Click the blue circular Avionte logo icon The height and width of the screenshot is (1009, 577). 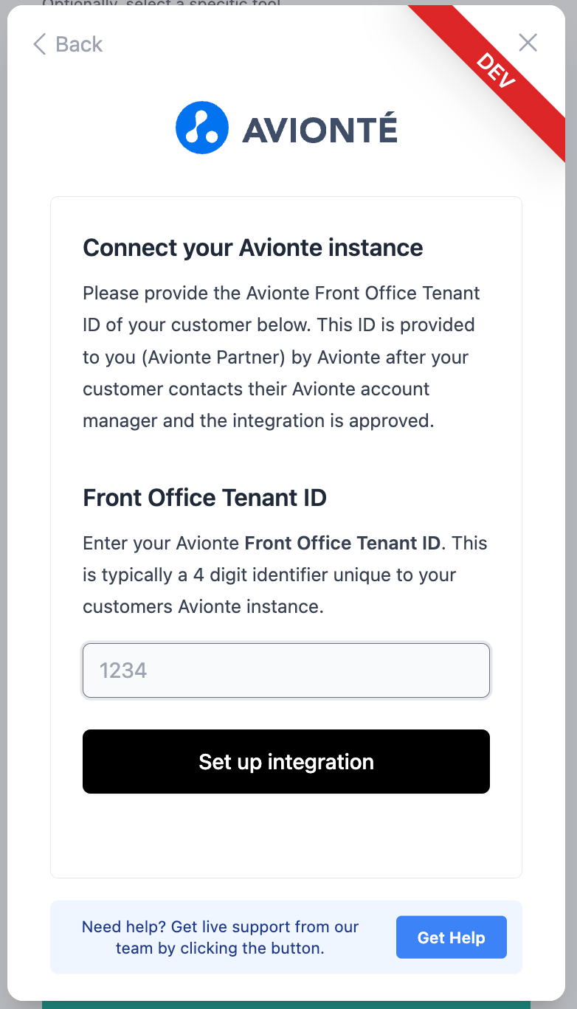[202, 128]
